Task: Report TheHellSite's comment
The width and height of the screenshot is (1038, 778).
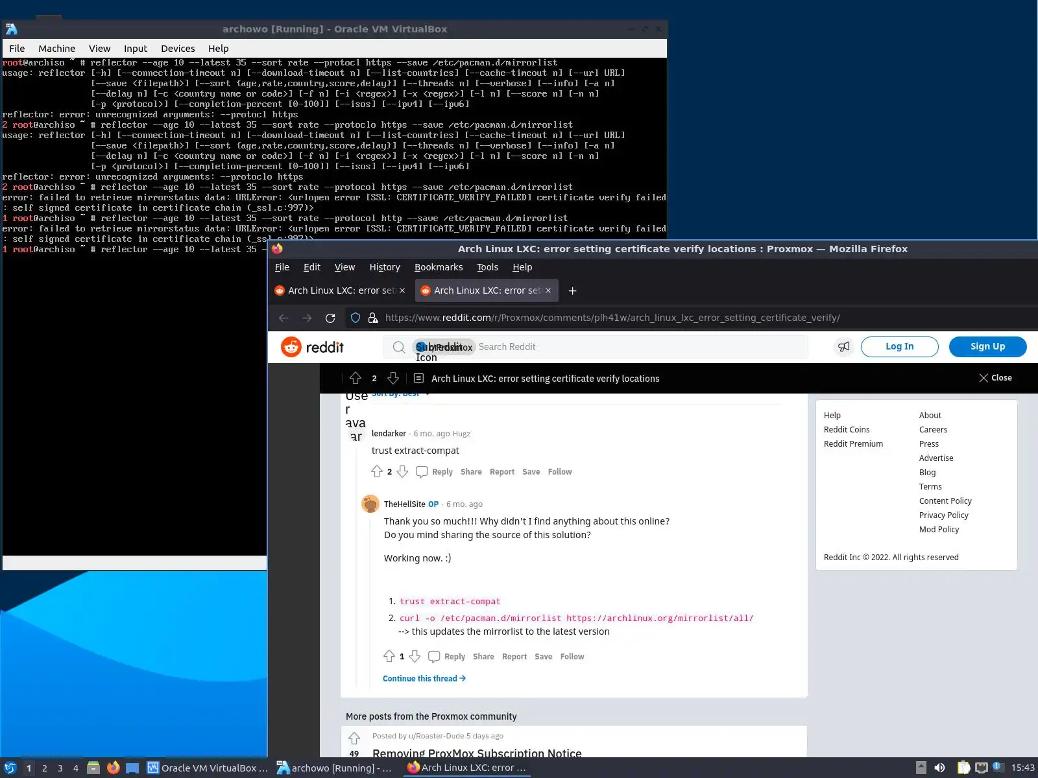Action: tap(514, 657)
